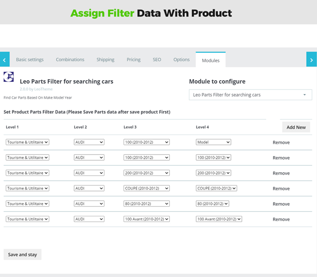Click the left tab scroll arrow
This screenshot has height=277, width=317.
(x=5, y=60)
